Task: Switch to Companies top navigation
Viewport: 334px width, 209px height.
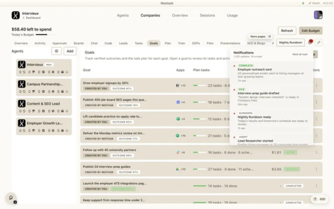Action: [x=150, y=15]
